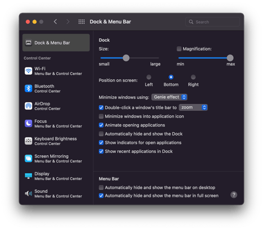
Task: Click the 'min' magnification label
Action: coord(180,64)
